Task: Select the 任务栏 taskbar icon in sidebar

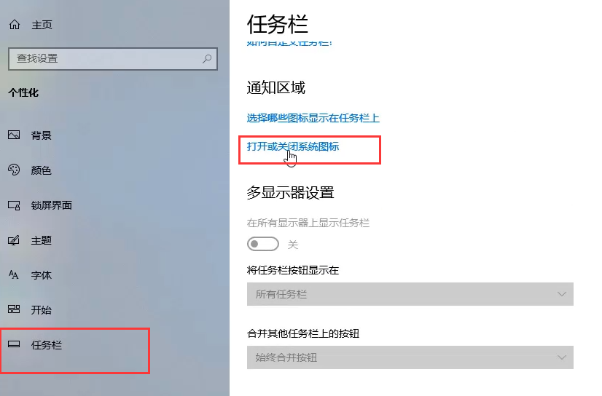Action: coord(14,344)
